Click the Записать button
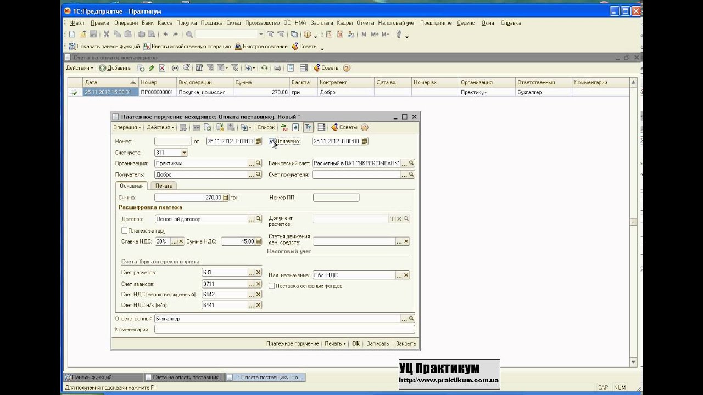The width and height of the screenshot is (703, 395). pos(378,343)
